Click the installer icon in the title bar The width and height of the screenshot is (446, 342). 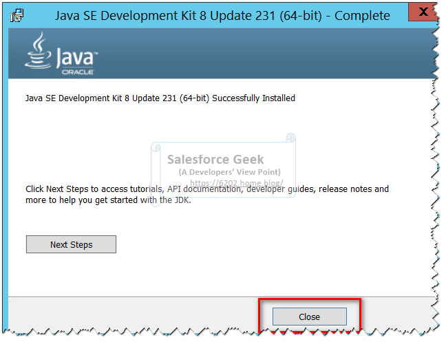point(17,15)
